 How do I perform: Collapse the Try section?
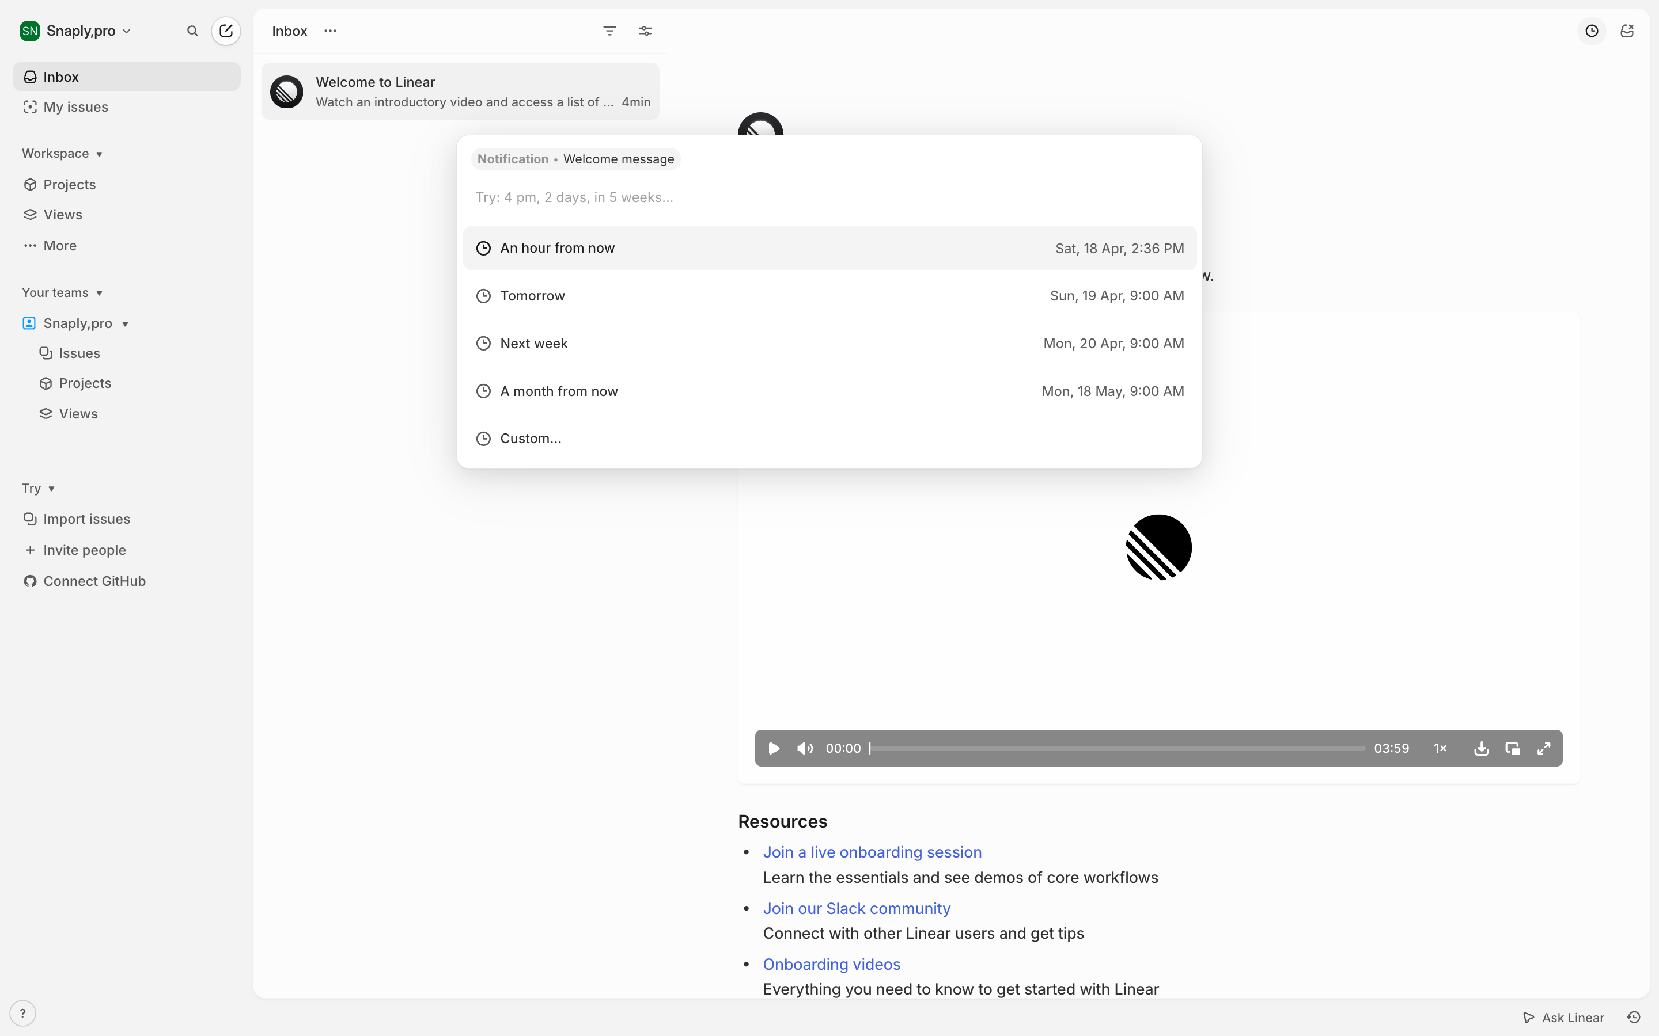click(x=39, y=489)
